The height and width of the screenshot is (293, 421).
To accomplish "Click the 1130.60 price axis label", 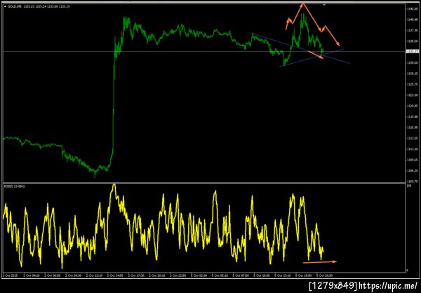I will pos(413,62).
